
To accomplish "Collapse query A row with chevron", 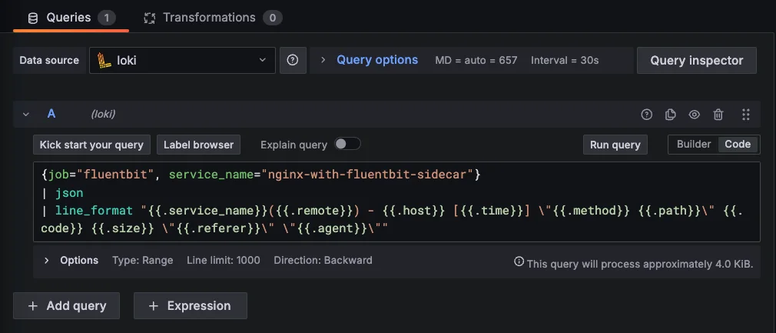I will (x=26, y=115).
